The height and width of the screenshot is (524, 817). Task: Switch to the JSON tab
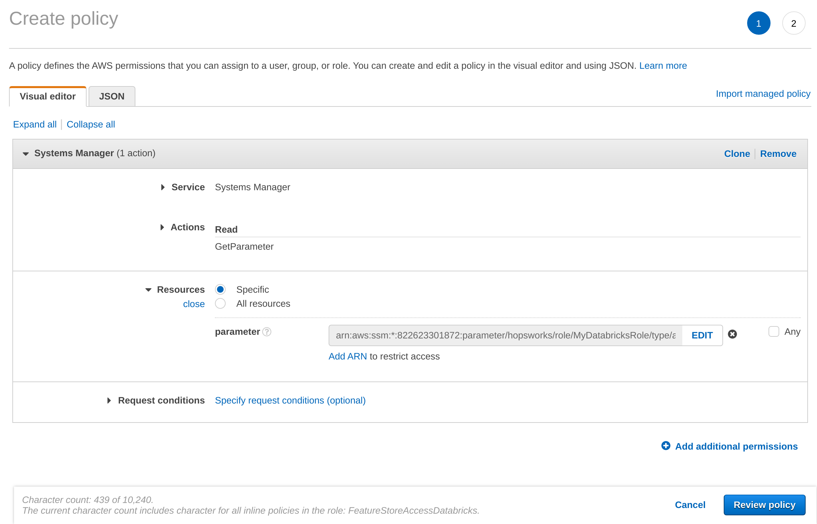[112, 96]
